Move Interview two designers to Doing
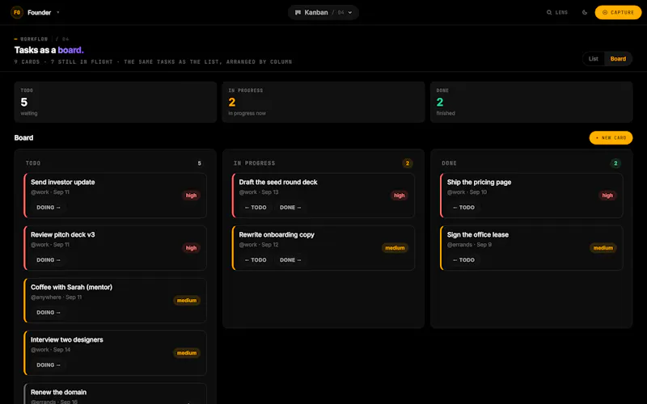The image size is (647, 404). point(49,365)
